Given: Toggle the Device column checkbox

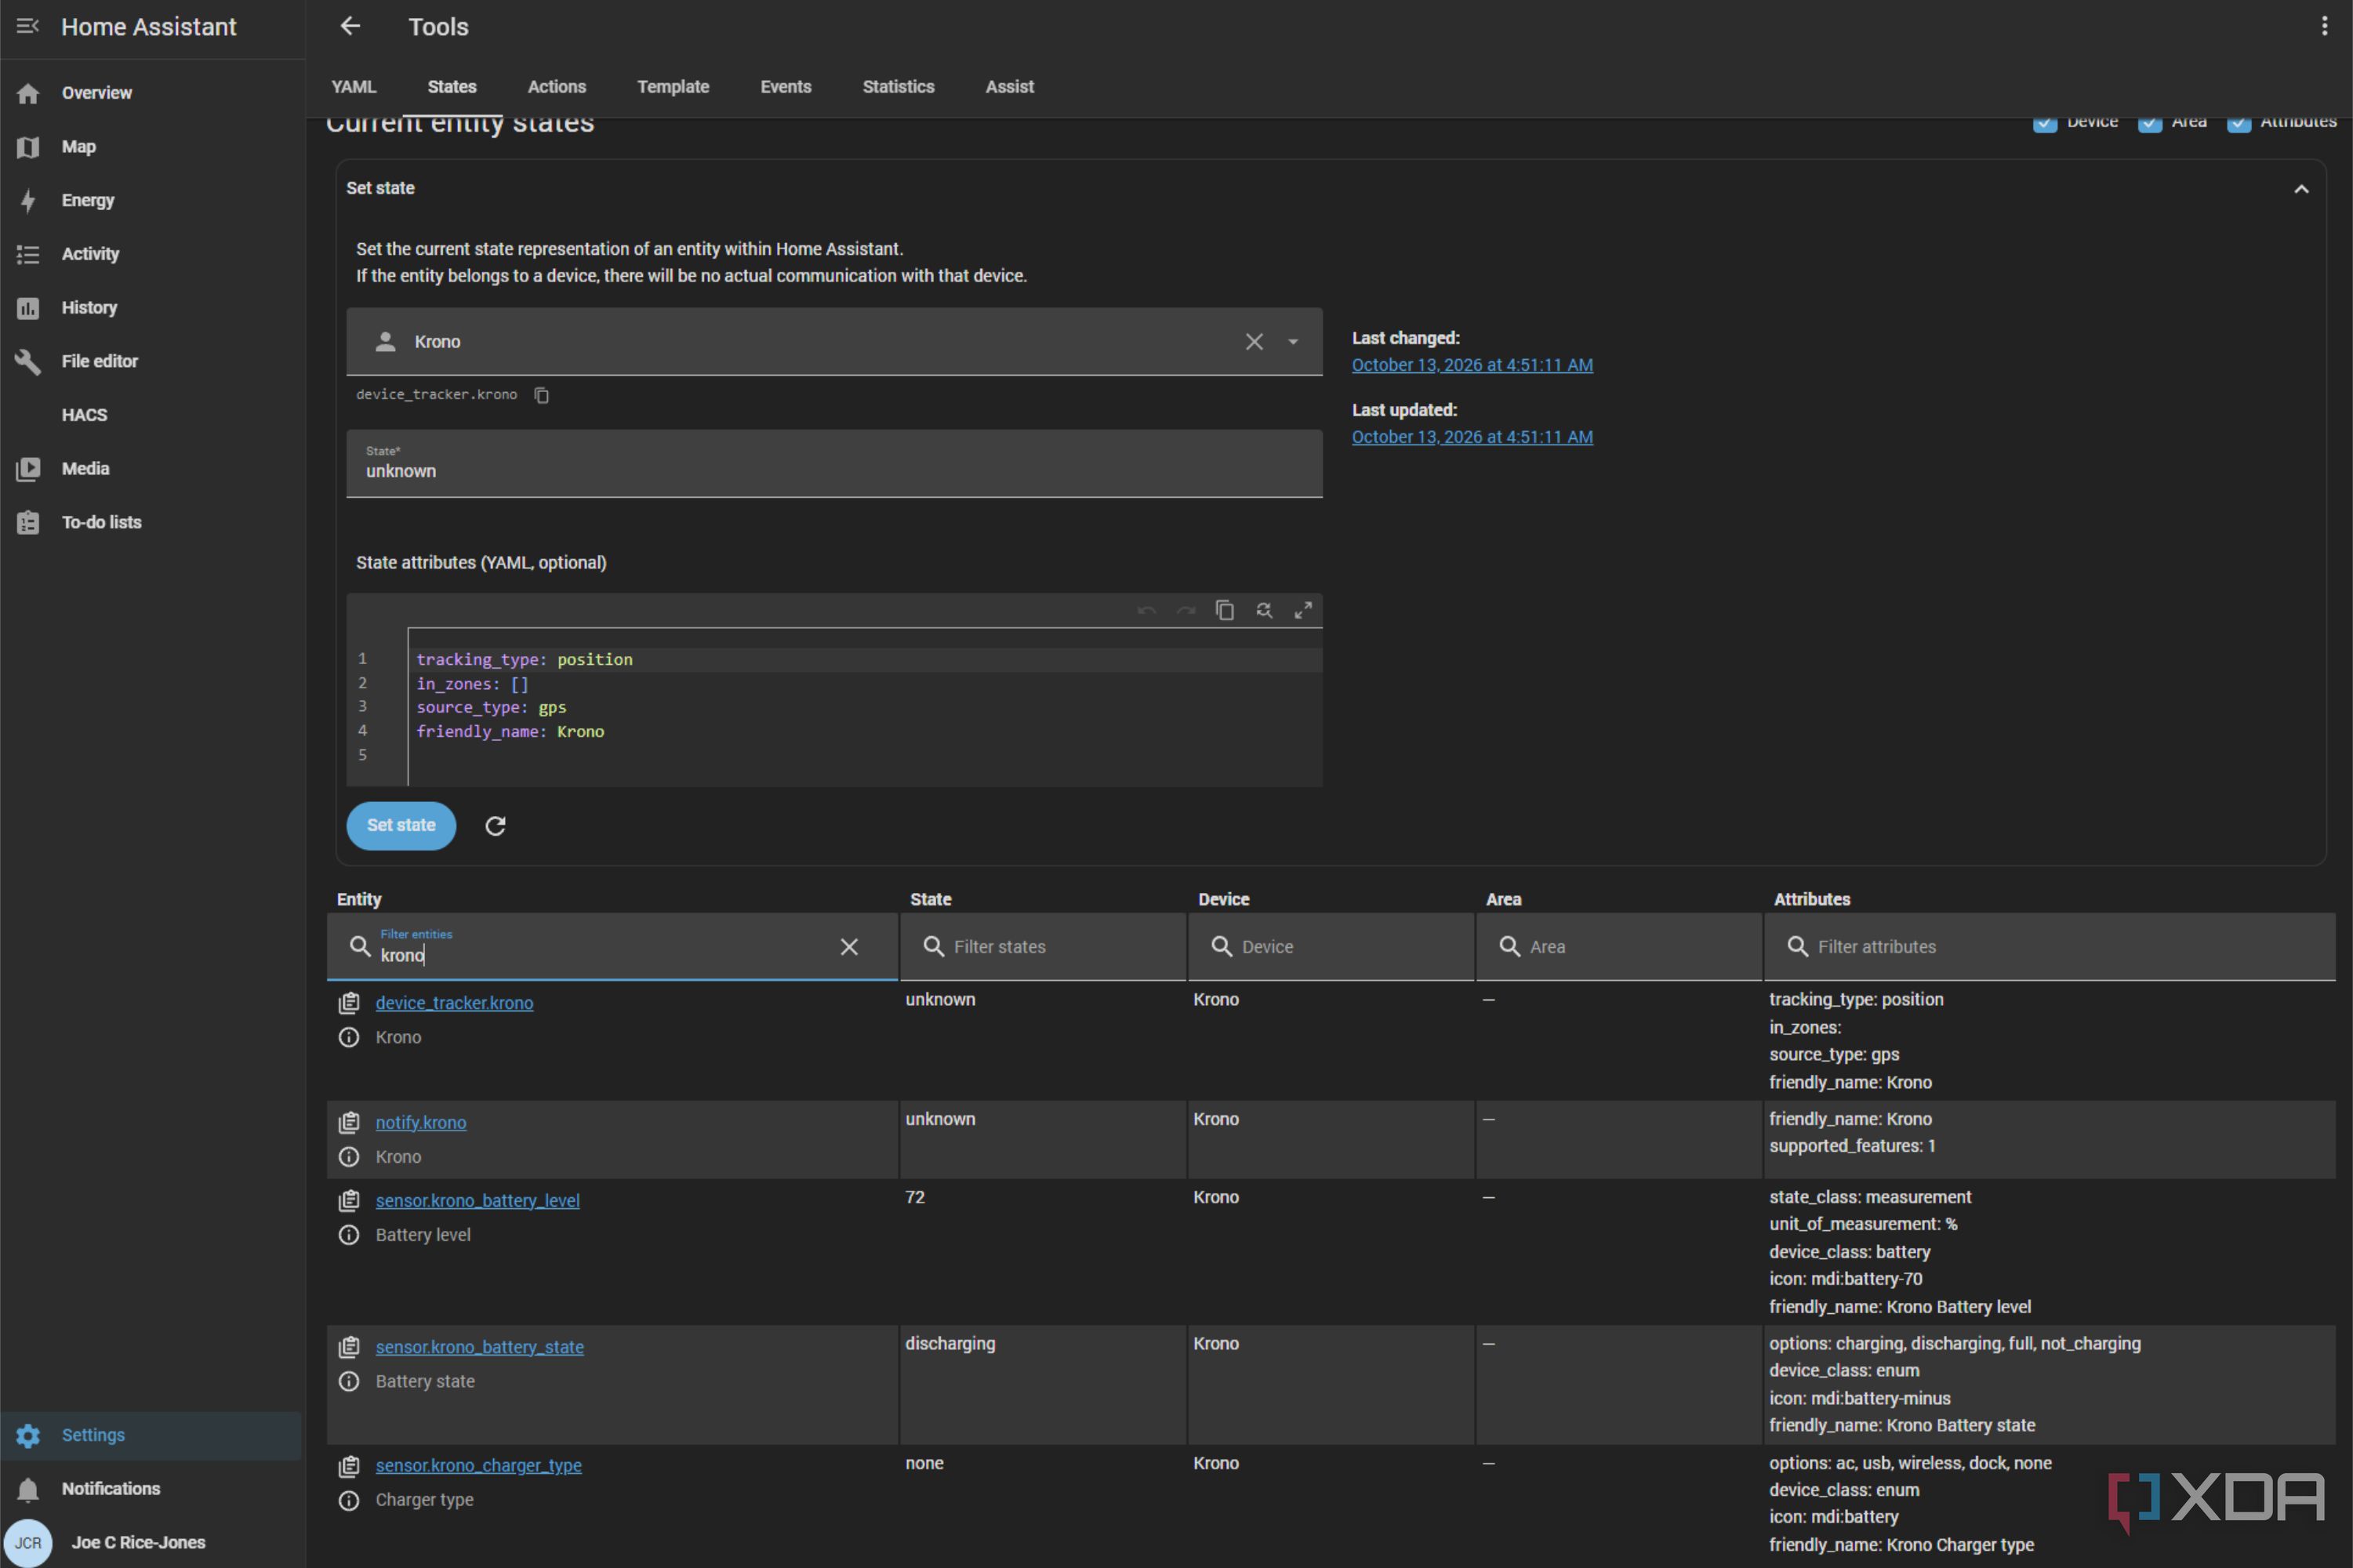Looking at the screenshot, I should [2045, 123].
